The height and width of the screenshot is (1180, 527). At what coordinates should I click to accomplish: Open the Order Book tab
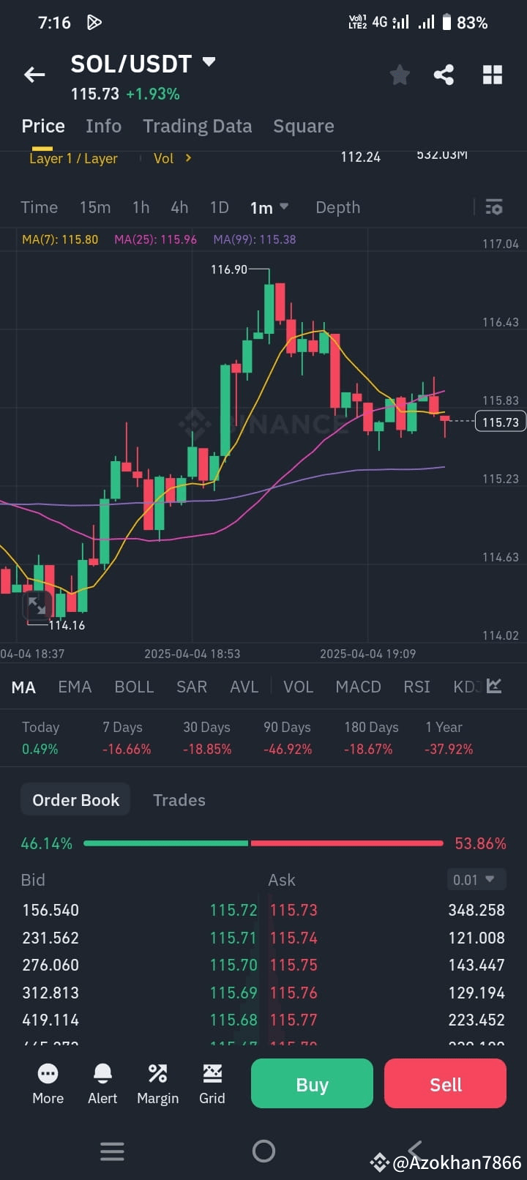(75, 799)
